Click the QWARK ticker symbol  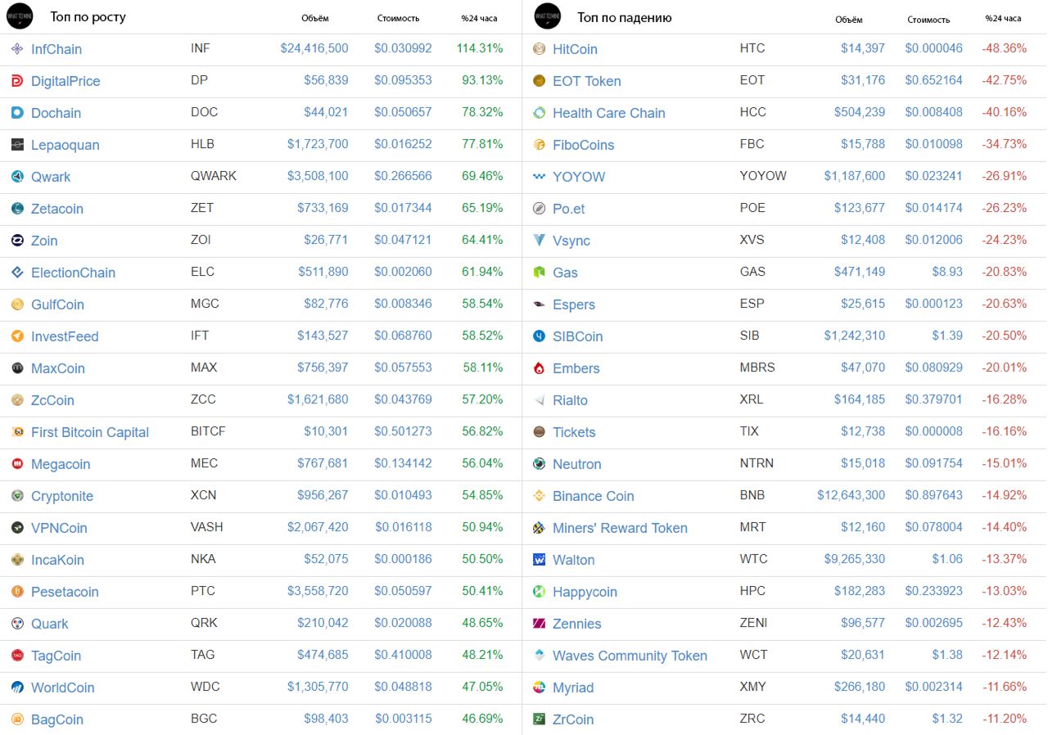tap(214, 176)
